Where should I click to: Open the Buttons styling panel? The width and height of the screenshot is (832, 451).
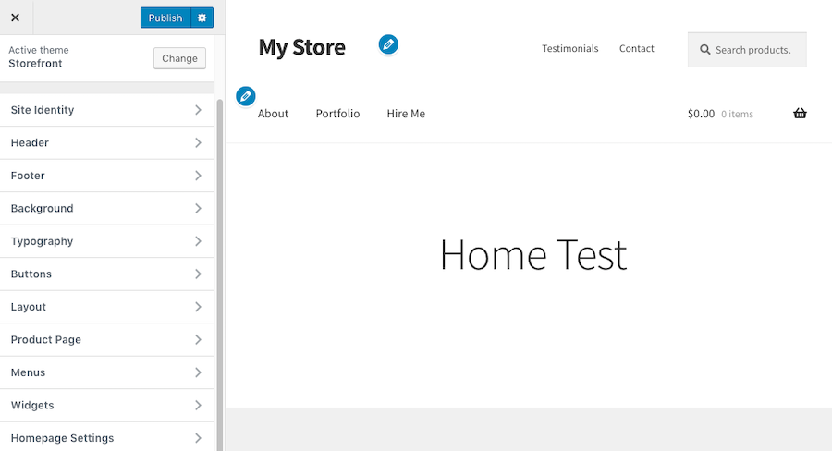click(x=107, y=274)
